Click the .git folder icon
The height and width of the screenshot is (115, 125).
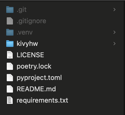(x=10, y=10)
